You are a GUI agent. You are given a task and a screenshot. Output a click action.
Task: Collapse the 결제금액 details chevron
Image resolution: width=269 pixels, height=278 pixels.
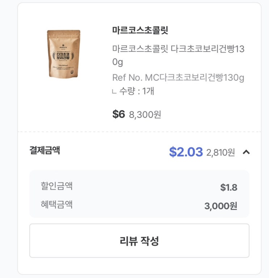click(x=246, y=152)
